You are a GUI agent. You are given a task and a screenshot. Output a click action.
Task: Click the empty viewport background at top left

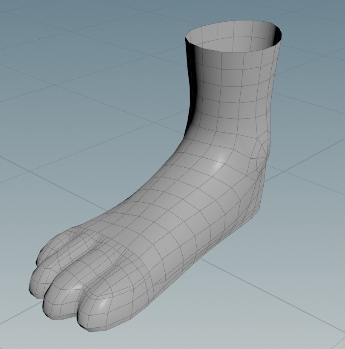pos(43,26)
